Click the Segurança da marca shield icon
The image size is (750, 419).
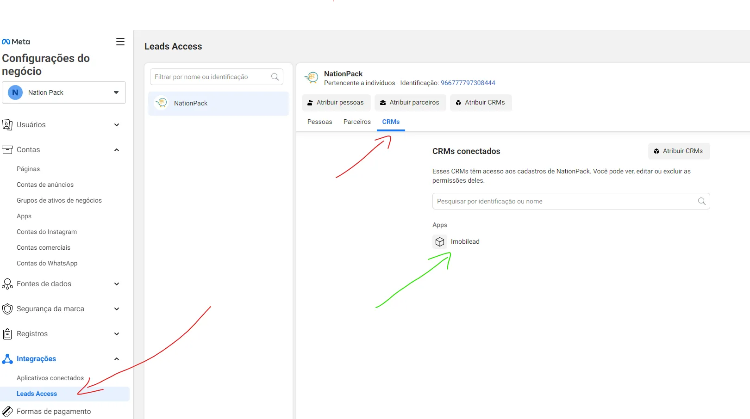click(x=7, y=309)
